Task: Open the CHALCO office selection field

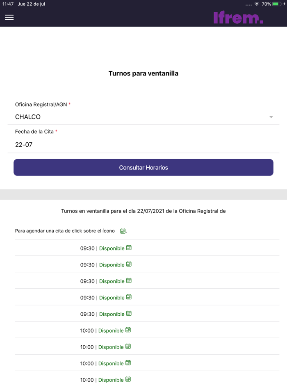Action: pyautogui.click(x=139, y=117)
